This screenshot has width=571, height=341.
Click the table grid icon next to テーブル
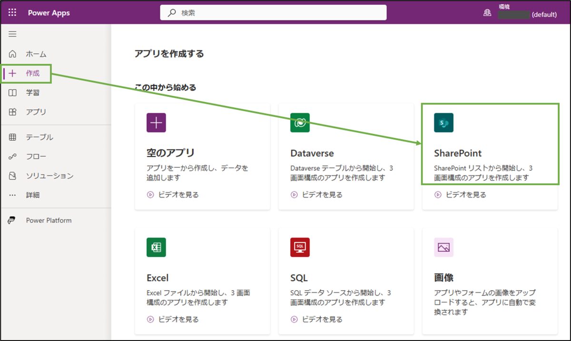[13, 137]
